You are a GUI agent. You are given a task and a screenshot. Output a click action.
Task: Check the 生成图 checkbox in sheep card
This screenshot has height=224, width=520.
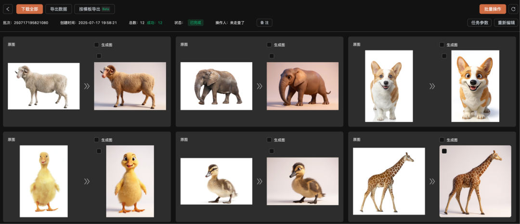[97, 45]
